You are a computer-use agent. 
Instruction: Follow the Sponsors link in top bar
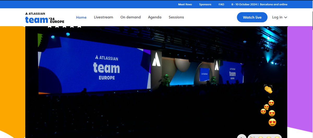[x=205, y=4]
